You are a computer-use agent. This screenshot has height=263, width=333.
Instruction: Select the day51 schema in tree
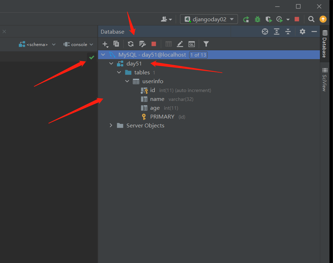tap(134, 63)
